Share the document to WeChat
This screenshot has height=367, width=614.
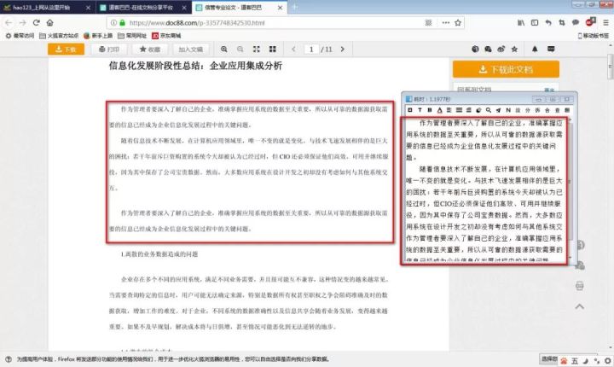[488, 49]
